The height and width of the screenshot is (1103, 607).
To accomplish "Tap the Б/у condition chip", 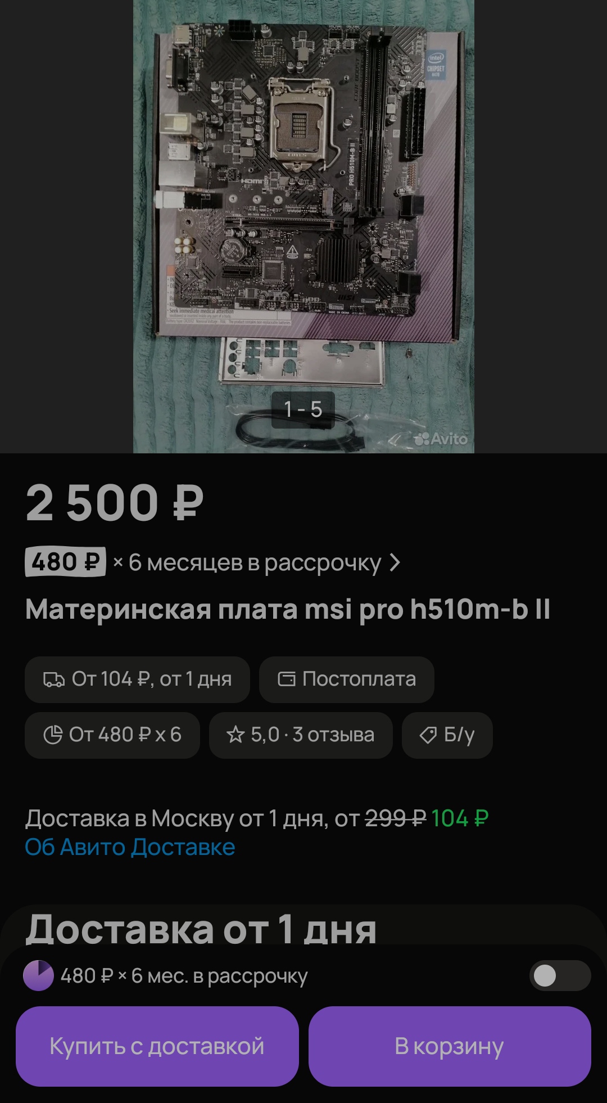I will point(447,735).
